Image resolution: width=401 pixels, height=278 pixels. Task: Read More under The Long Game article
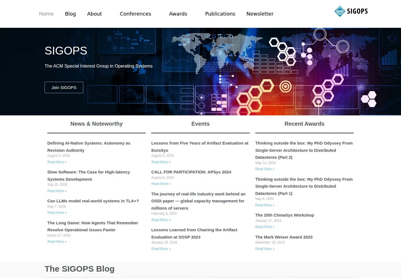(57, 242)
